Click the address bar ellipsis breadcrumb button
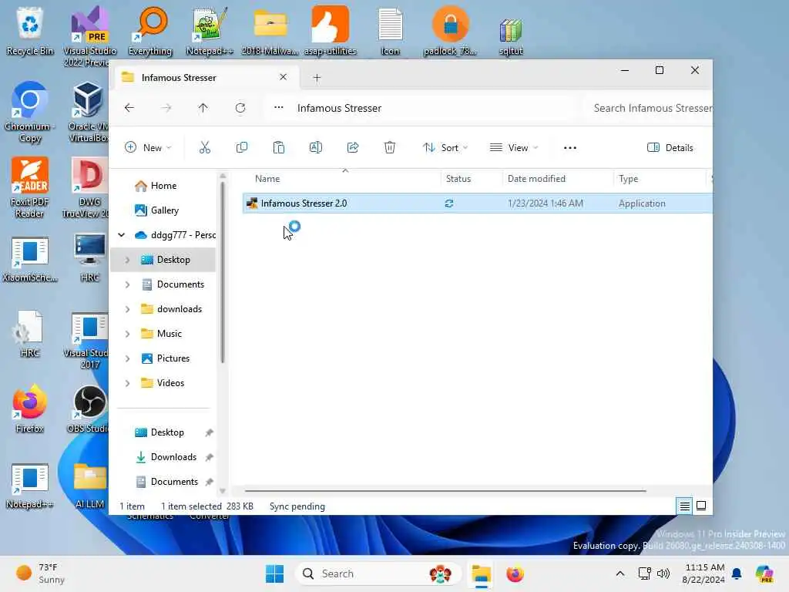 278,108
